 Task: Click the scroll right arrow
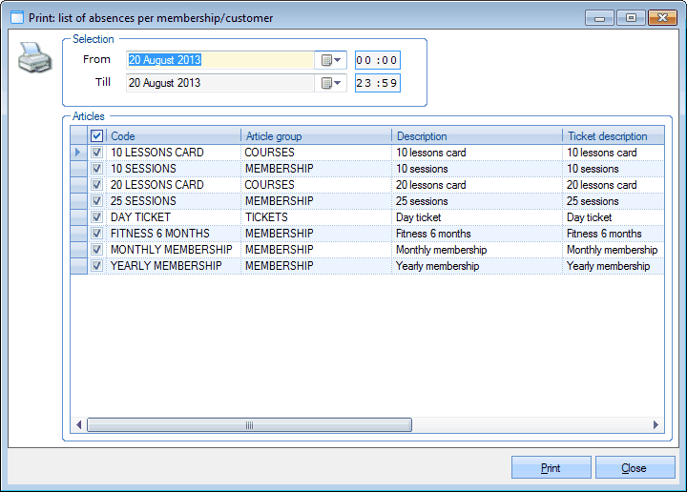pyautogui.click(x=656, y=425)
